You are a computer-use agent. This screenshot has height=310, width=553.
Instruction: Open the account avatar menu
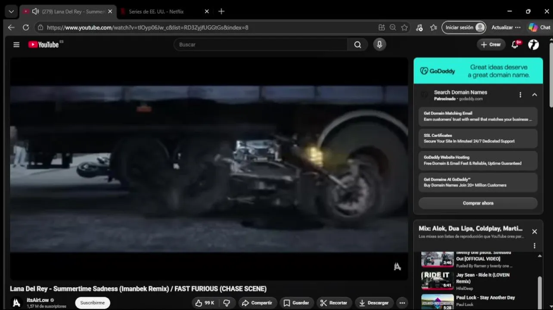click(x=534, y=44)
